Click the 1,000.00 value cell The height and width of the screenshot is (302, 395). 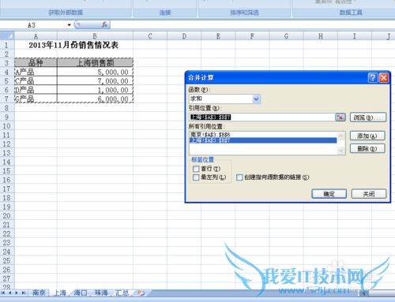coord(95,90)
